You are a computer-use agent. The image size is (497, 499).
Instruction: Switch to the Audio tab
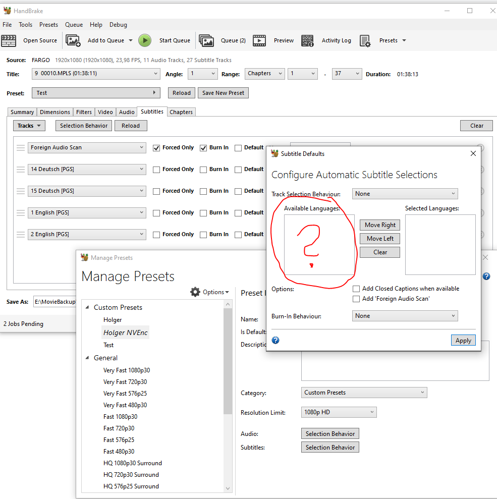coord(126,112)
